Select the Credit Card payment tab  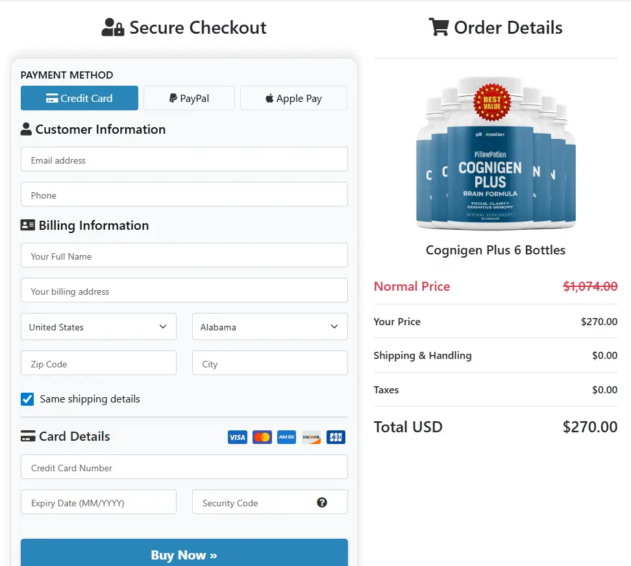(79, 98)
